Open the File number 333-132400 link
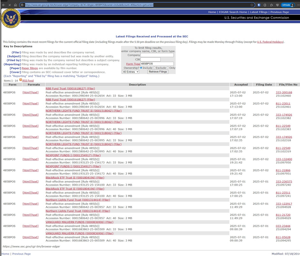Image resolution: width=300 pixels, height=256 pixels. [284, 159]
